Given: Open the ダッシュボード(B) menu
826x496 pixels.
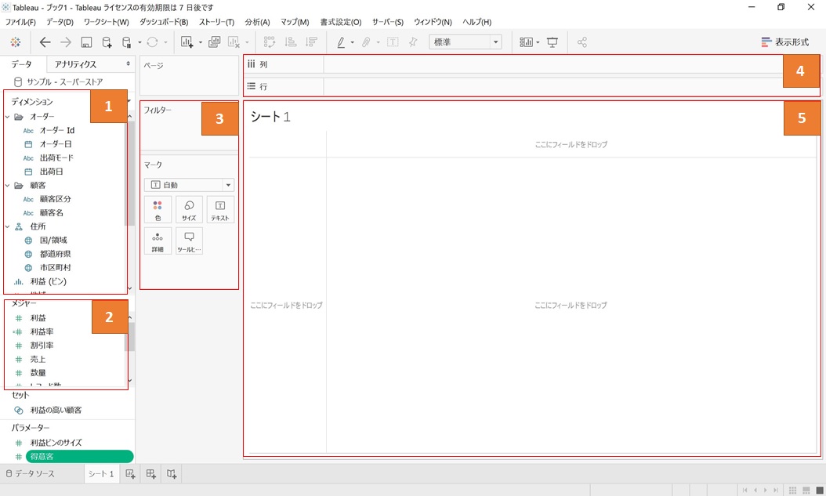Looking at the screenshot, I should (x=164, y=22).
